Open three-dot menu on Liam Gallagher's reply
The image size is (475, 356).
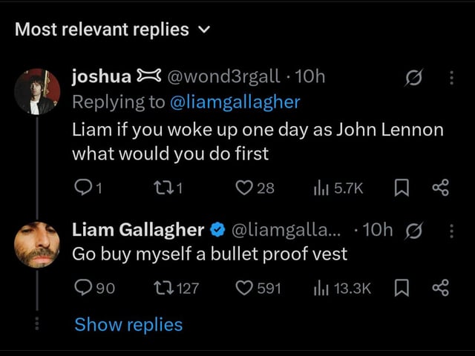[x=452, y=231]
